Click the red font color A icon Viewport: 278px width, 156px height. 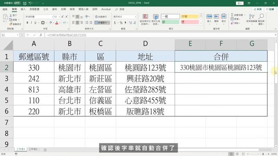point(57,23)
